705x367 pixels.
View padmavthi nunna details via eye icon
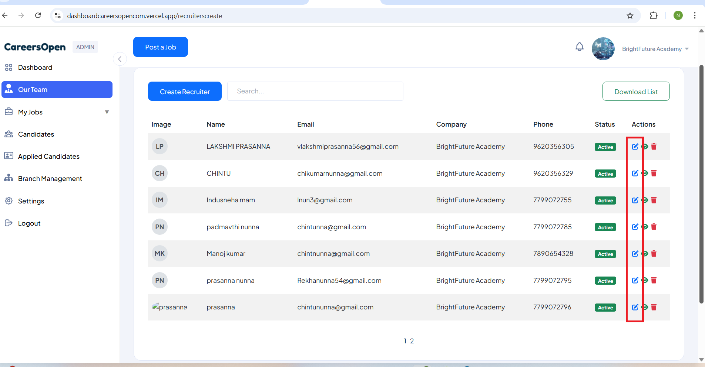pyautogui.click(x=645, y=227)
